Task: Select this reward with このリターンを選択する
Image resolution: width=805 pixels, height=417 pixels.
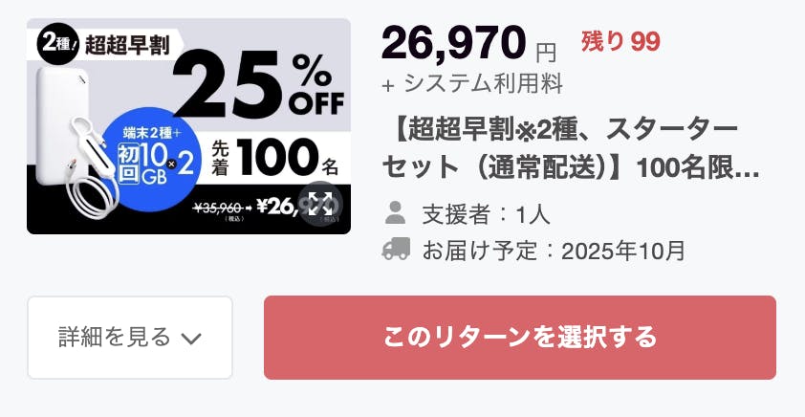Action: [x=519, y=338]
